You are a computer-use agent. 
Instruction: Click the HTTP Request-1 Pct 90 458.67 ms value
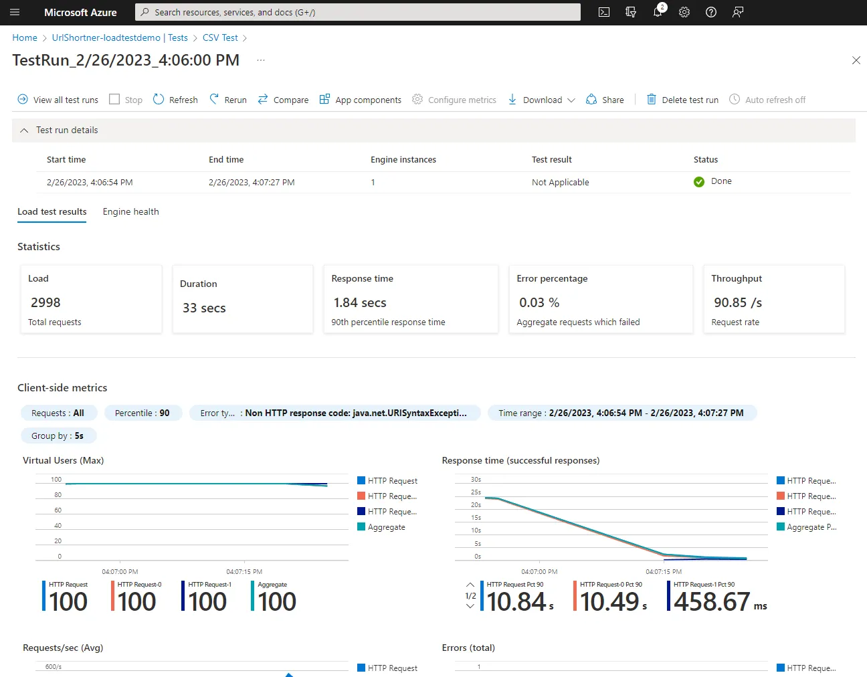coord(720,601)
